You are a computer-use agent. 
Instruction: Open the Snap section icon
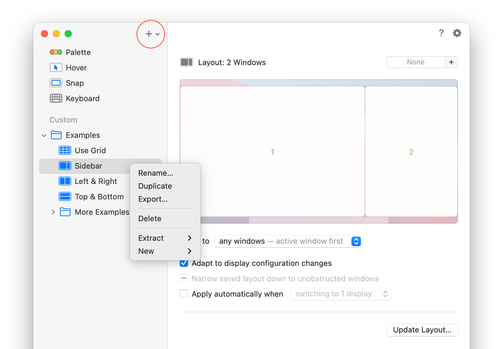click(56, 83)
